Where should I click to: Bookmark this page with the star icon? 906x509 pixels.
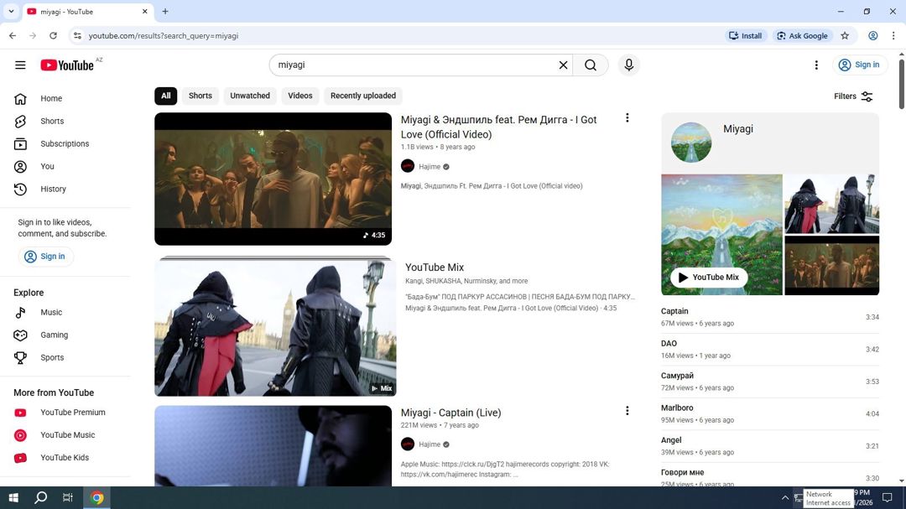tap(845, 36)
